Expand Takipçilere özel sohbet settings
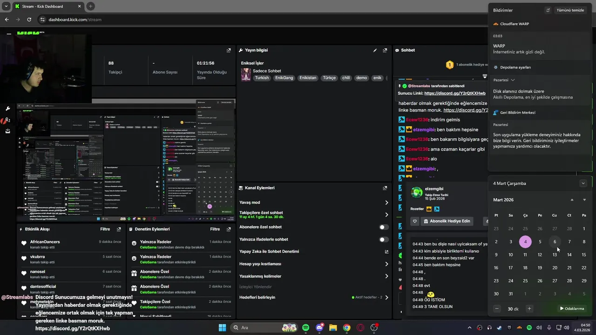This screenshot has height=335, width=596. pos(386,214)
